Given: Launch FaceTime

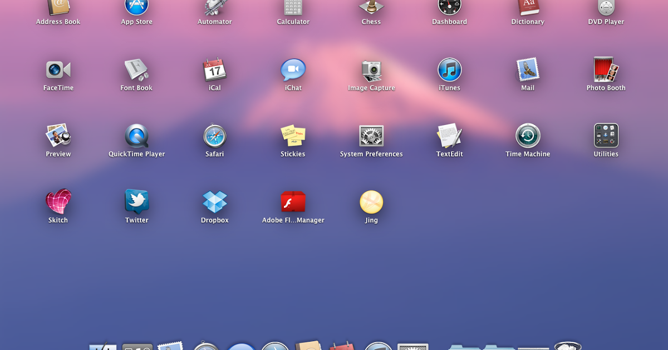Looking at the screenshot, I should 58,70.
